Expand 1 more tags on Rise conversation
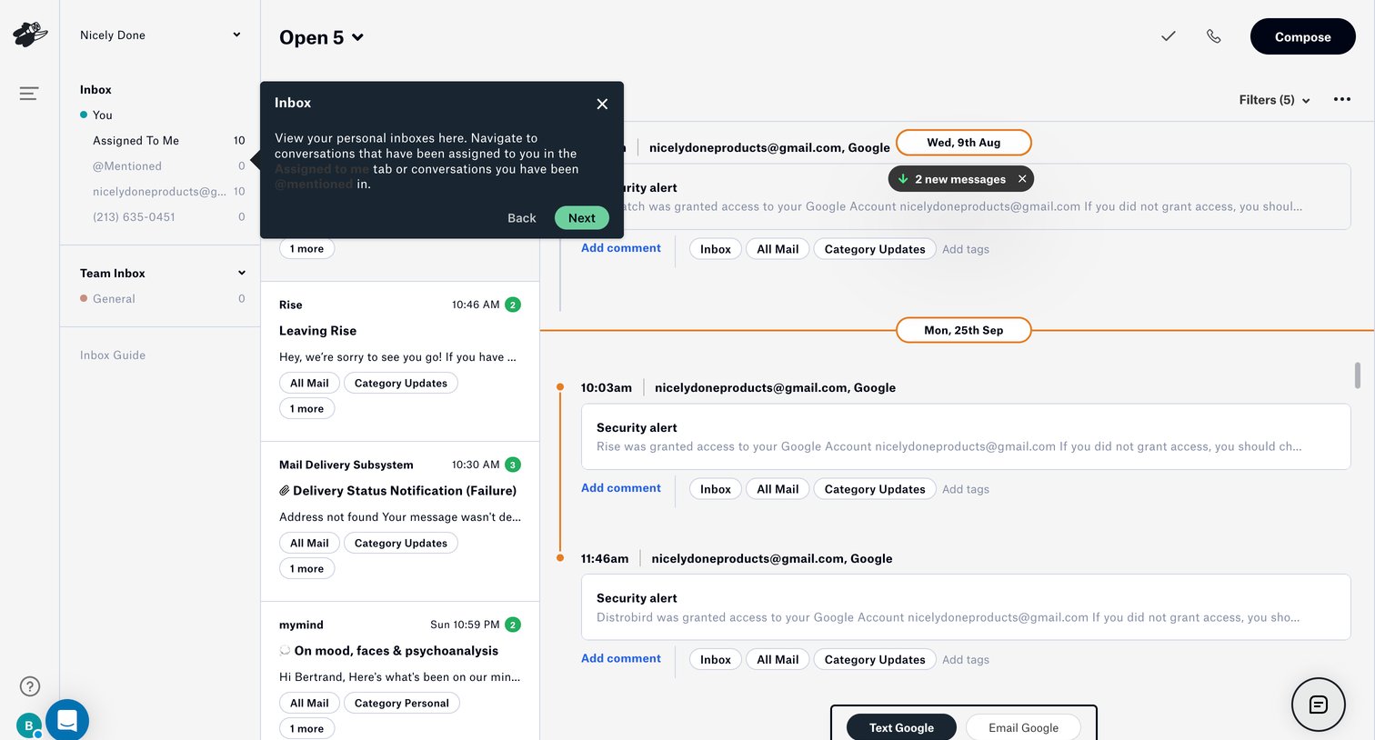Screen dimensions: 1375x740 [306, 409]
